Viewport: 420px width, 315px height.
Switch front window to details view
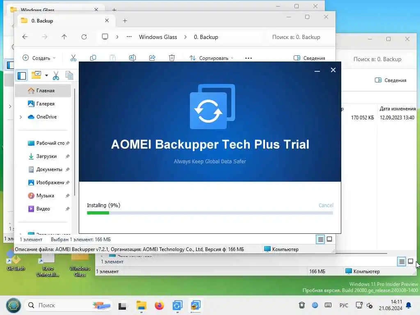pyautogui.click(x=320, y=239)
